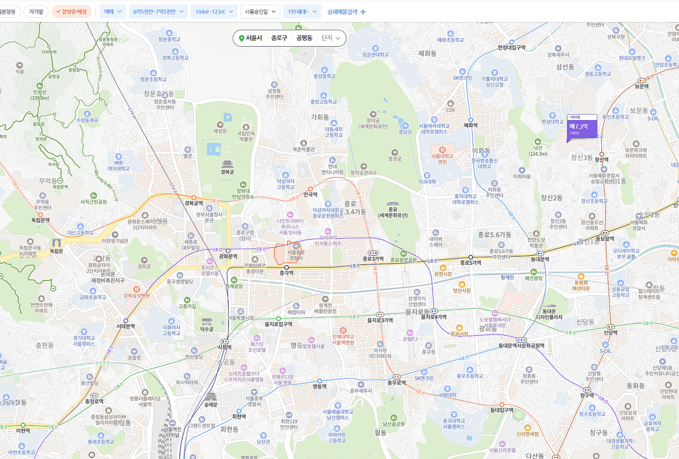The height and width of the screenshot is (459, 679).
Task: Click the 경복궁역 station marker
Action: (193, 197)
